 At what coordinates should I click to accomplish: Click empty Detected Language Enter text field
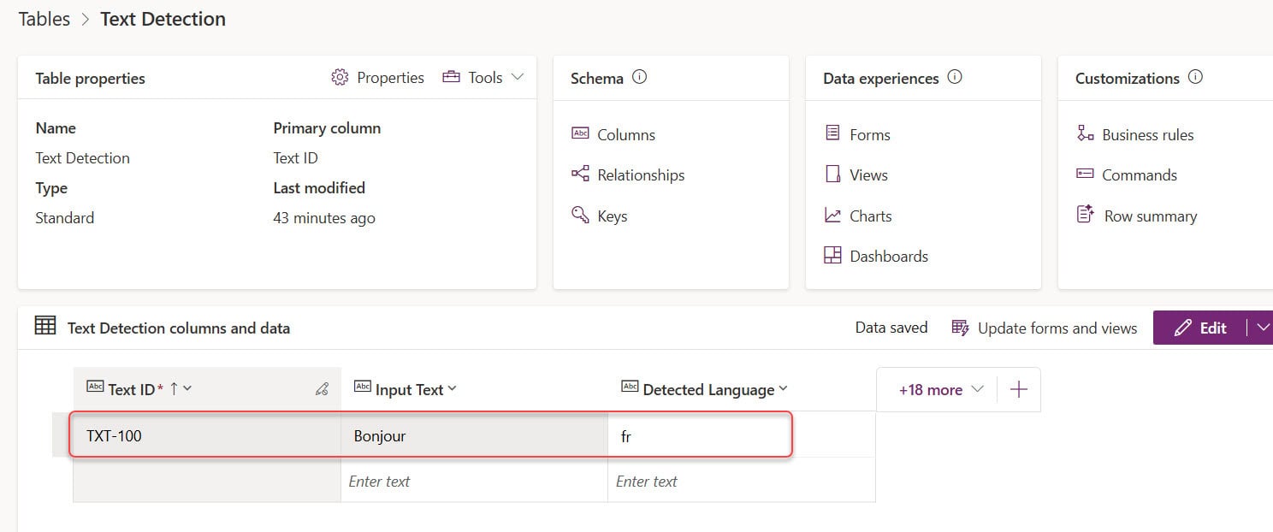[x=741, y=481]
